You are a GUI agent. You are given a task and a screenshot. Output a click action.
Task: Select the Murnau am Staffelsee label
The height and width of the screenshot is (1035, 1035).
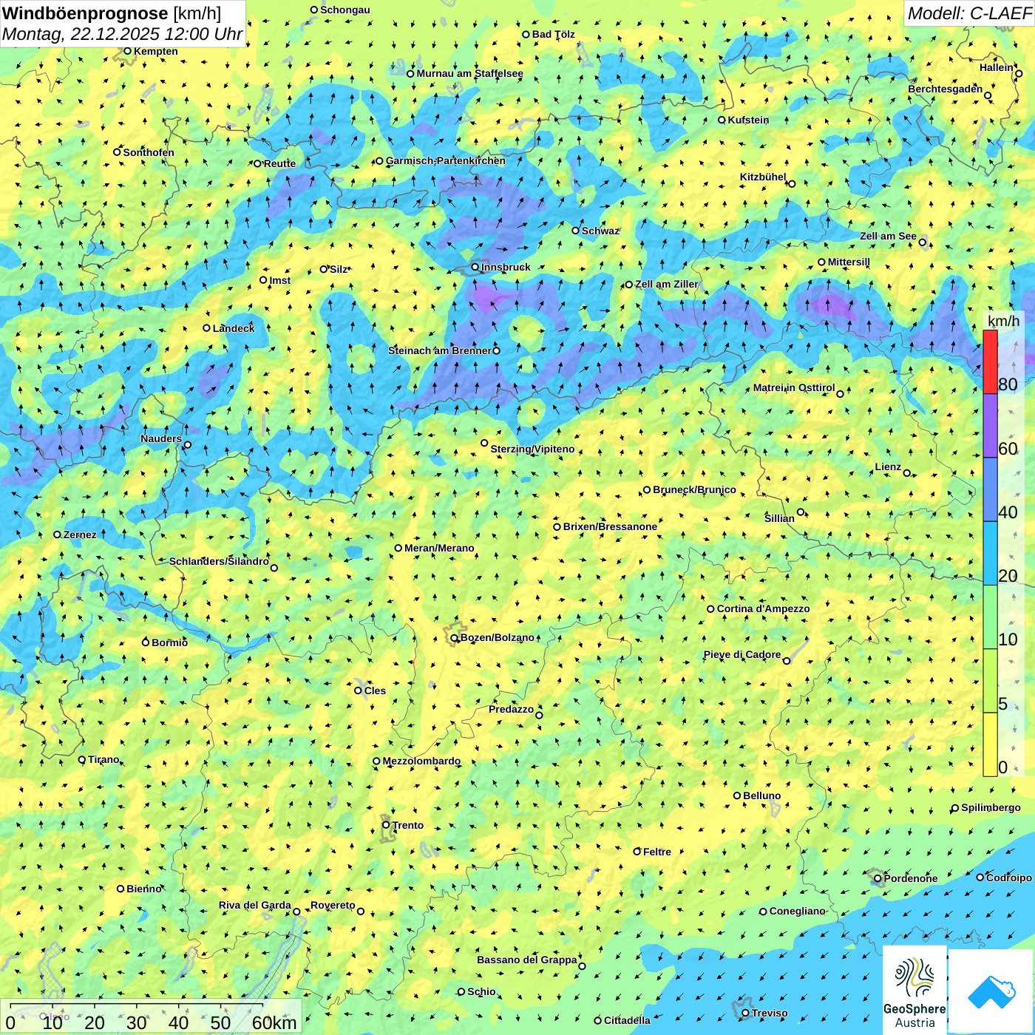point(469,73)
